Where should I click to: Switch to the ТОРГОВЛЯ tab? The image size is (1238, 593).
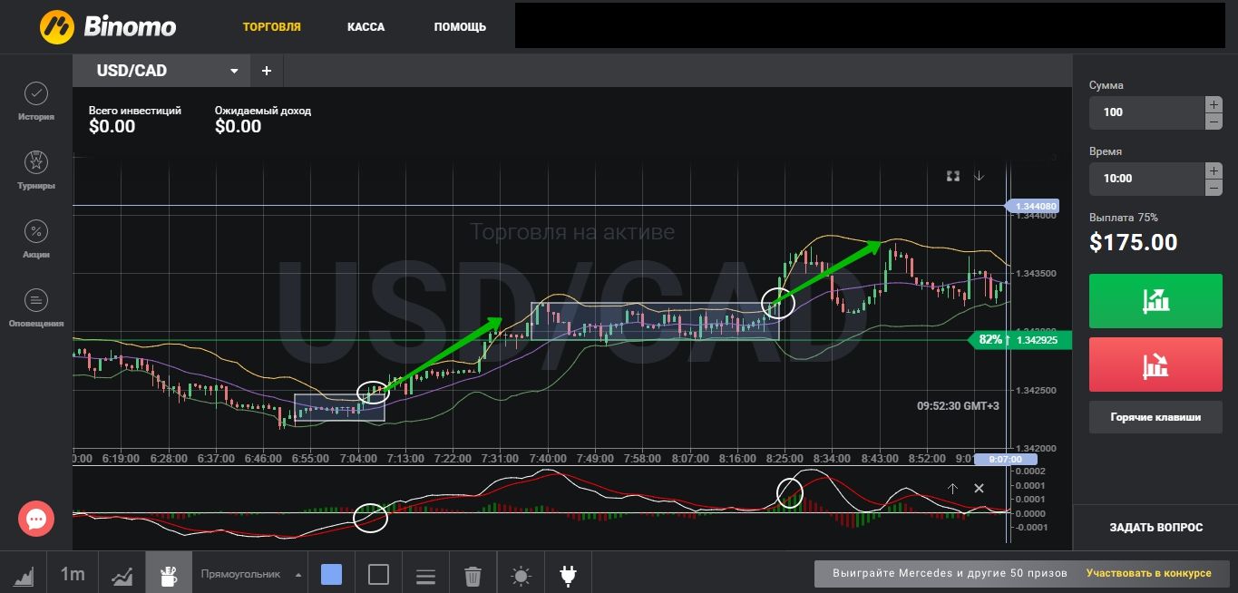coord(272,27)
